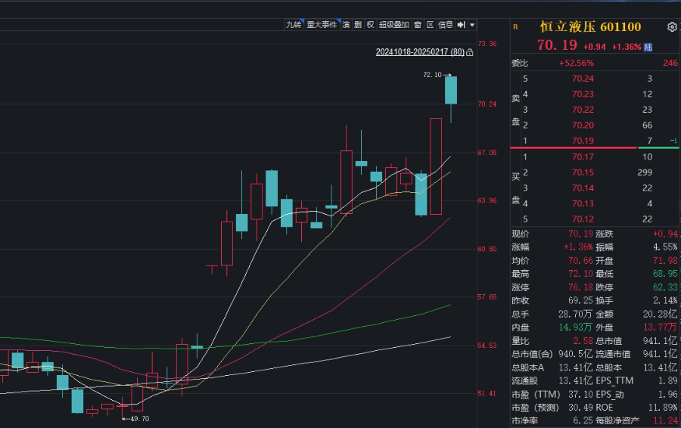Click the lock icon beside date range
681x428 pixels.
470,53
